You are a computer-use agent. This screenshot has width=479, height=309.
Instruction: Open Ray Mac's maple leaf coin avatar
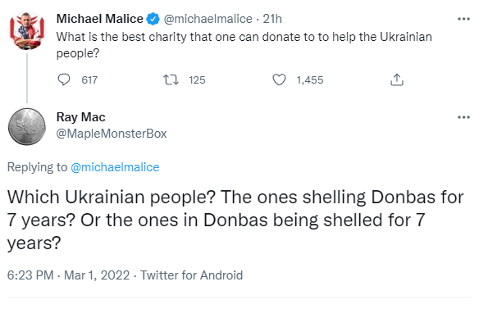[x=27, y=126]
